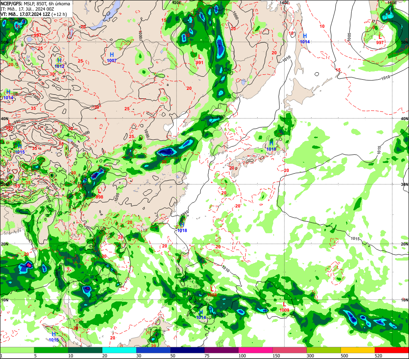
Task: Click the legend value "500"
Action: 344,356
